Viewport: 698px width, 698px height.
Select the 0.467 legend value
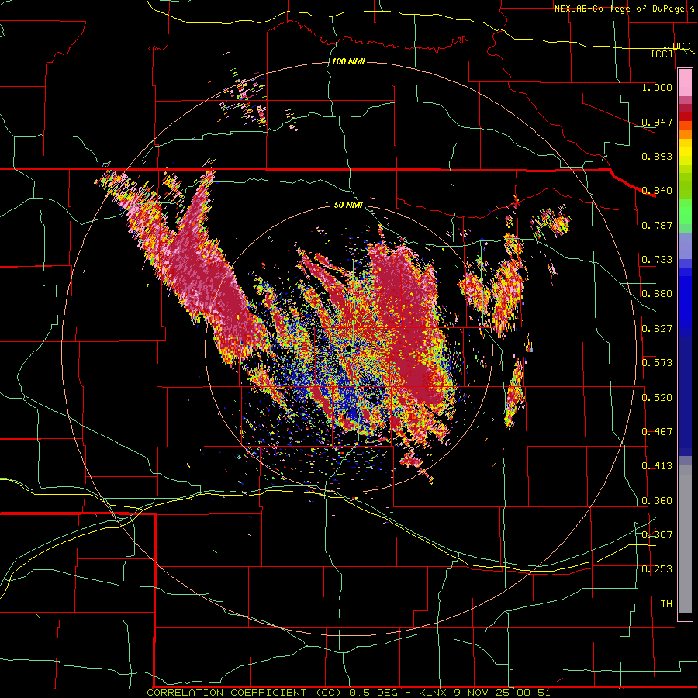(x=657, y=432)
